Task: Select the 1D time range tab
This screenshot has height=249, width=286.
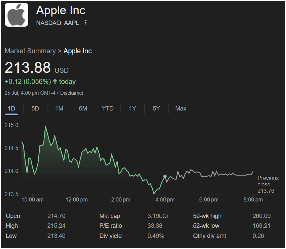Action: tap(11, 109)
